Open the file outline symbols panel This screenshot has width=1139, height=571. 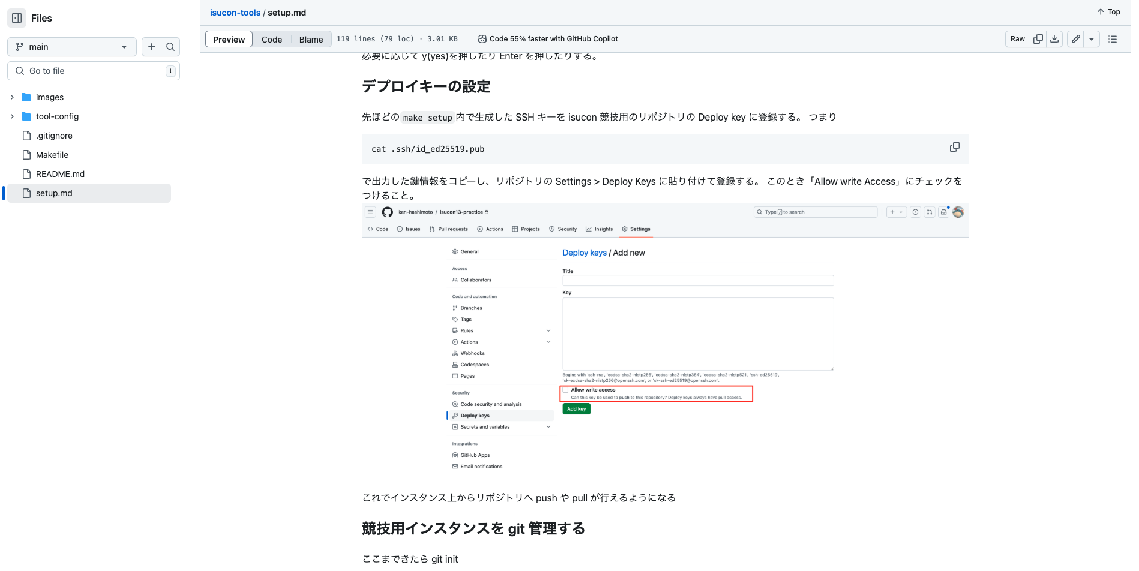(1113, 38)
